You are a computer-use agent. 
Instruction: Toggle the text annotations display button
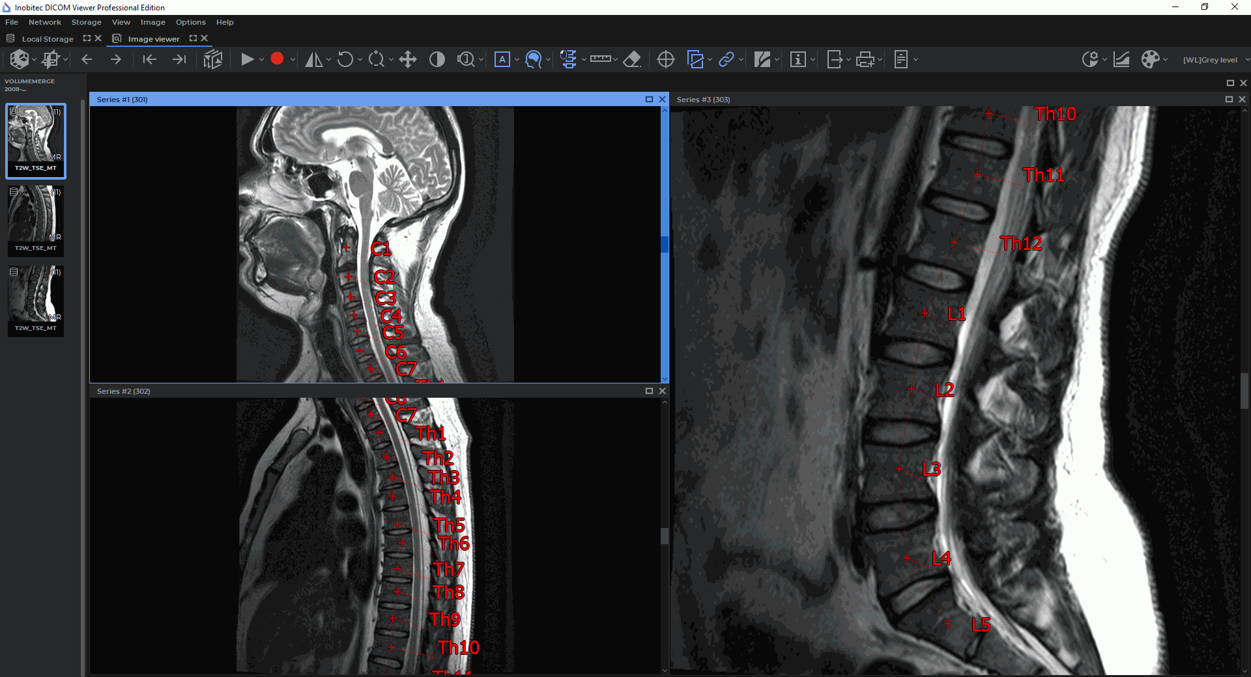[x=502, y=60]
